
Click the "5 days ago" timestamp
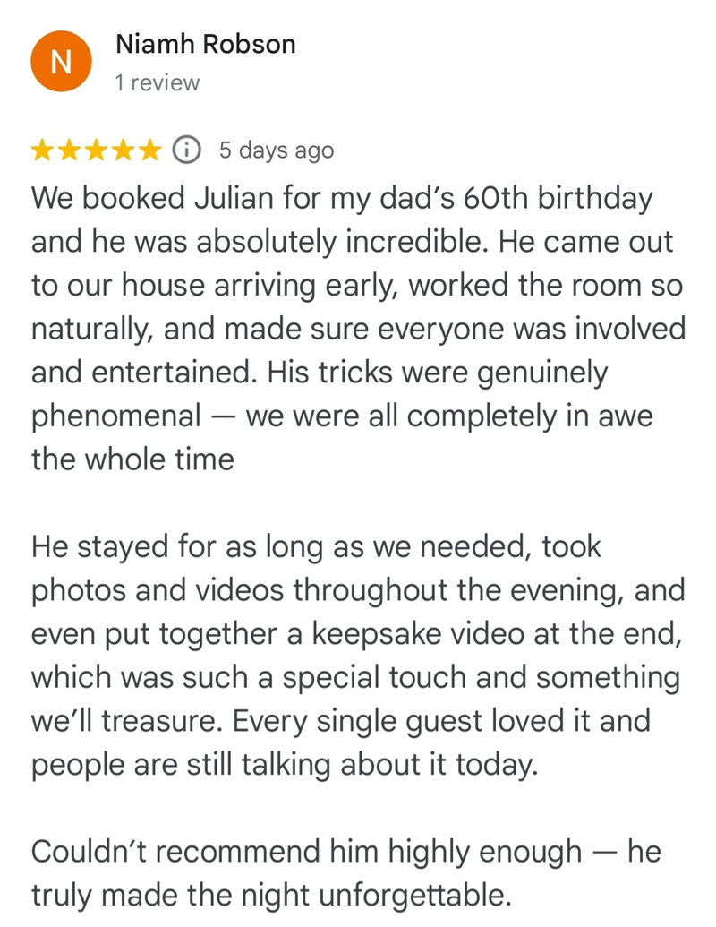coord(276,150)
